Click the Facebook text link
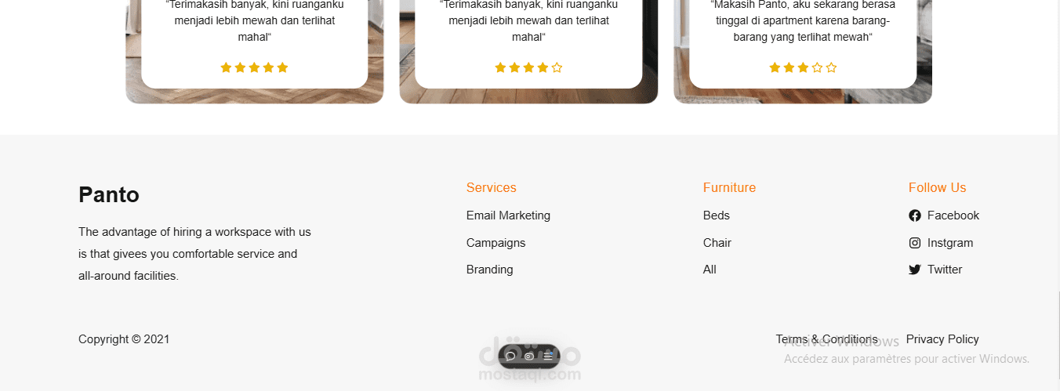The height and width of the screenshot is (391, 1060). 953,215
